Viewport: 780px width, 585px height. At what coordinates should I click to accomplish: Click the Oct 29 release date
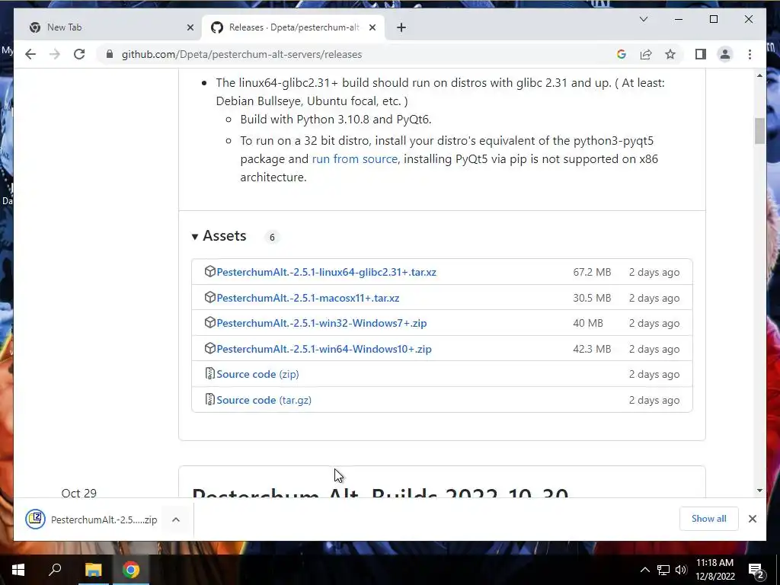tap(79, 493)
